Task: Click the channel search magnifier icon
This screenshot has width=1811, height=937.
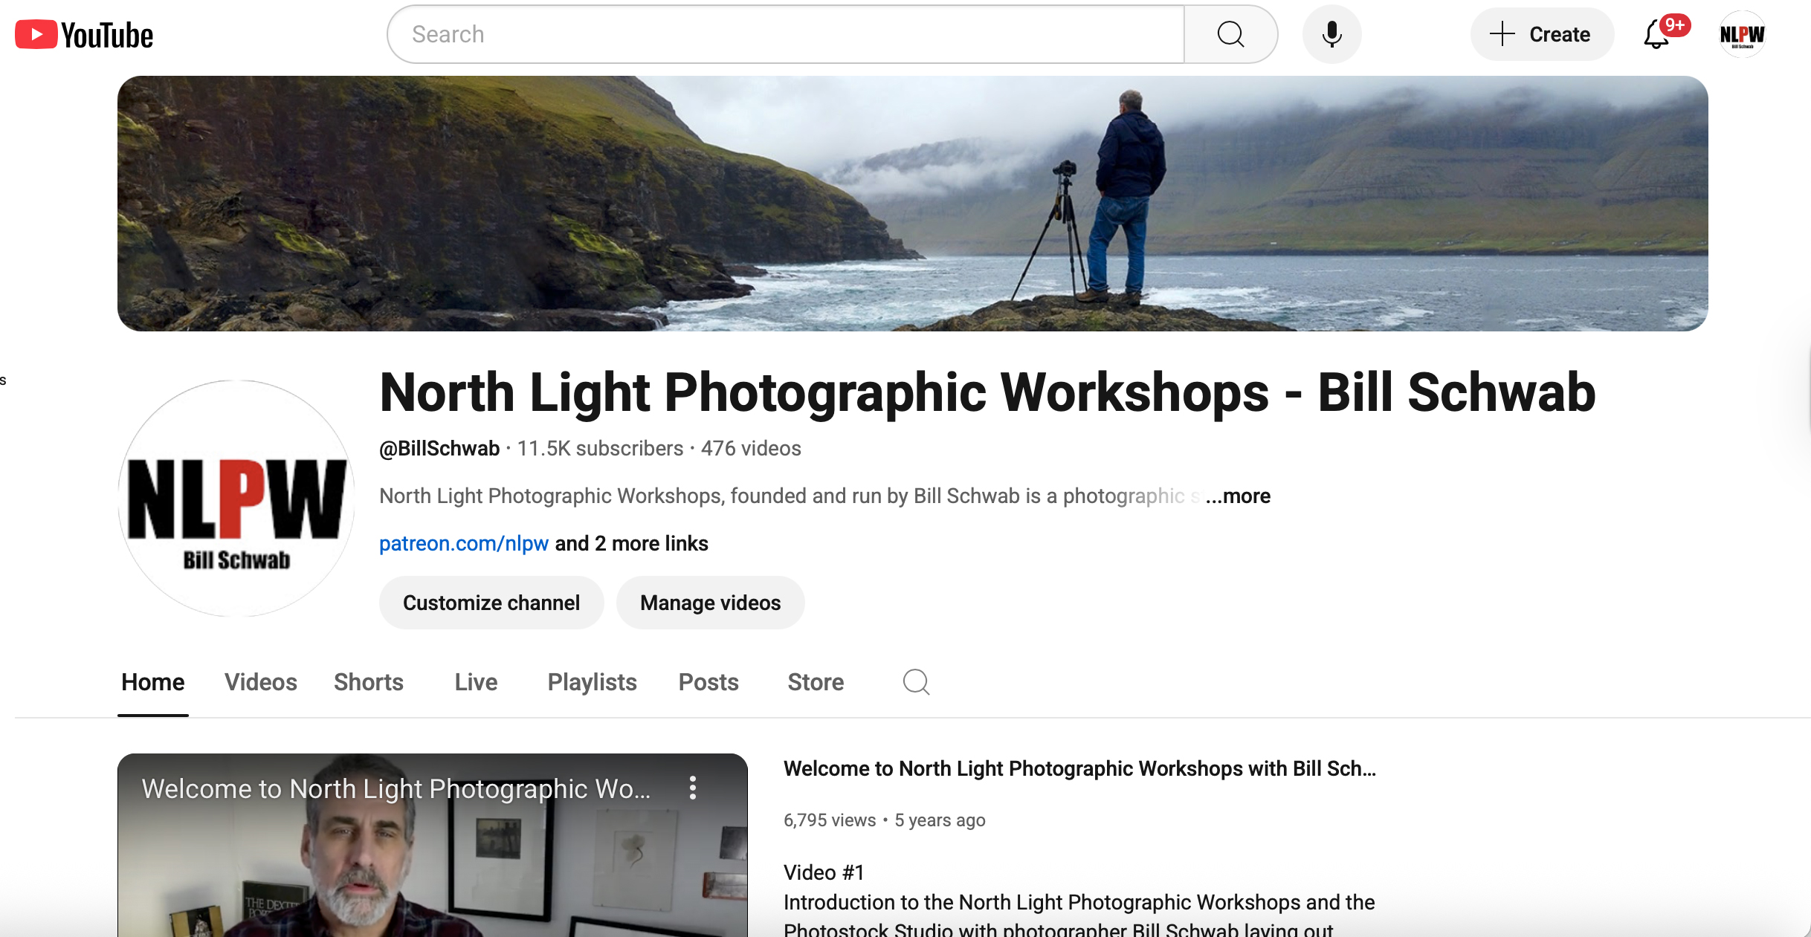Action: [916, 681]
